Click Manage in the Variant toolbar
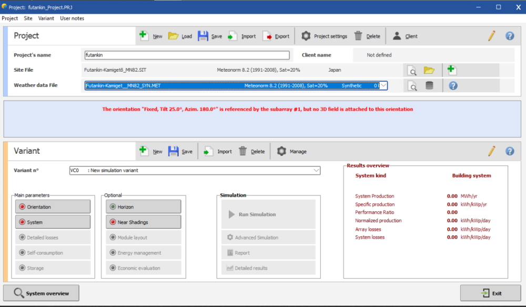 click(292, 152)
